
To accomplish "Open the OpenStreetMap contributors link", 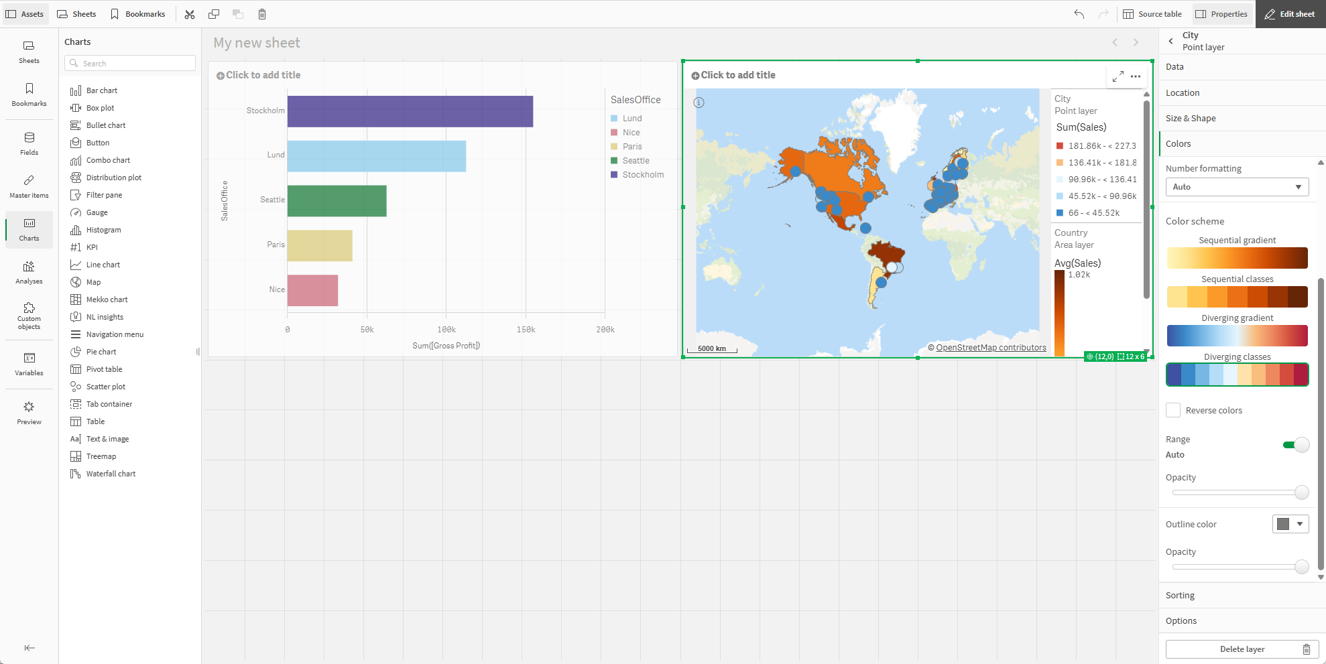I will 991,348.
